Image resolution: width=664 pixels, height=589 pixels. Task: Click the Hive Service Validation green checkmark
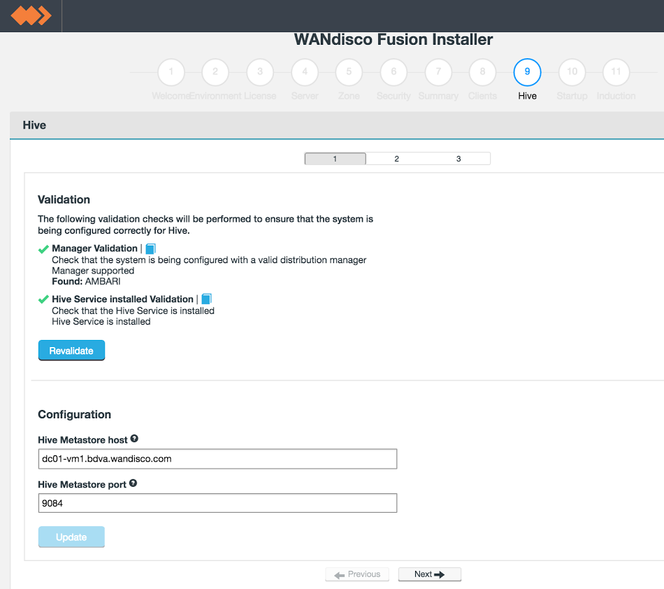(x=43, y=299)
